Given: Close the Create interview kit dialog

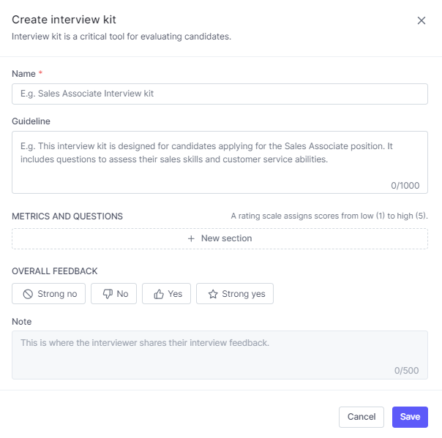Looking at the screenshot, I should tap(422, 20).
